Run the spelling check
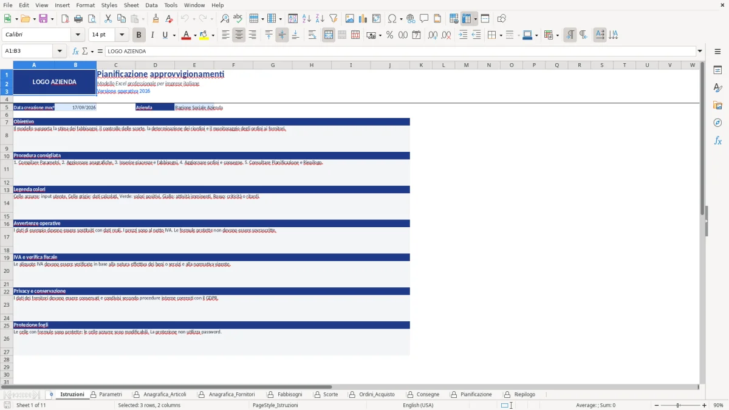This screenshot has width=729, height=410. [x=238, y=19]
